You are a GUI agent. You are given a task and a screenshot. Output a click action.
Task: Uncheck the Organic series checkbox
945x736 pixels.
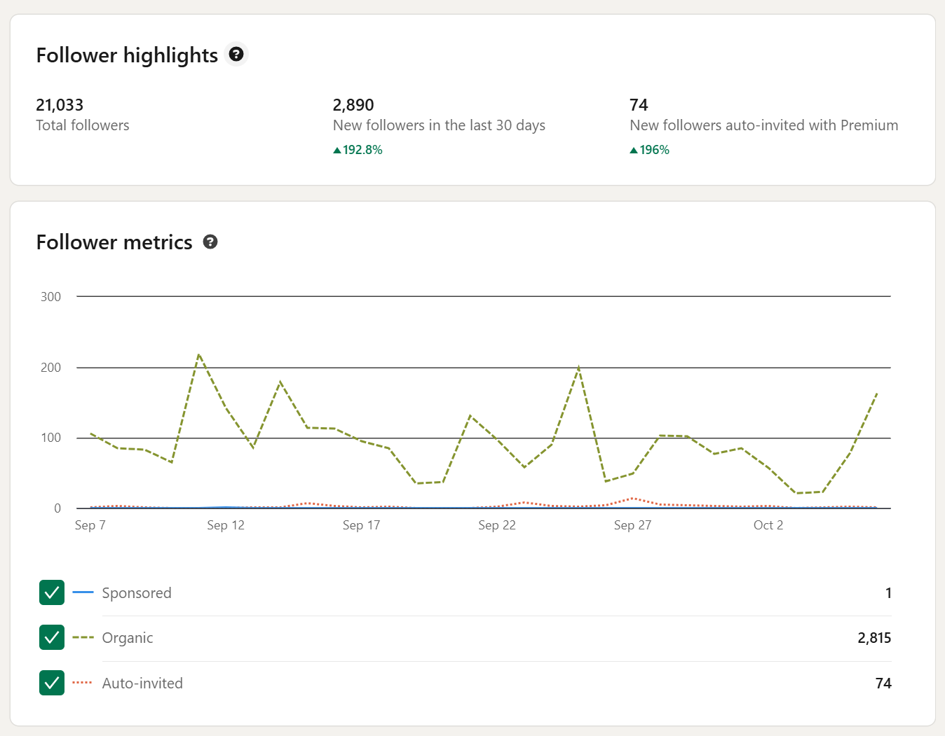[x=52, y=637]
